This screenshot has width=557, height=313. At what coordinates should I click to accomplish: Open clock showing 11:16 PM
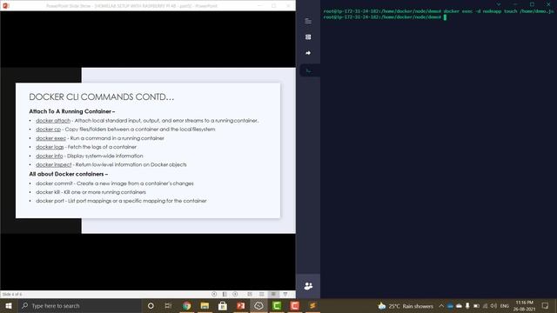coord(524,306)
